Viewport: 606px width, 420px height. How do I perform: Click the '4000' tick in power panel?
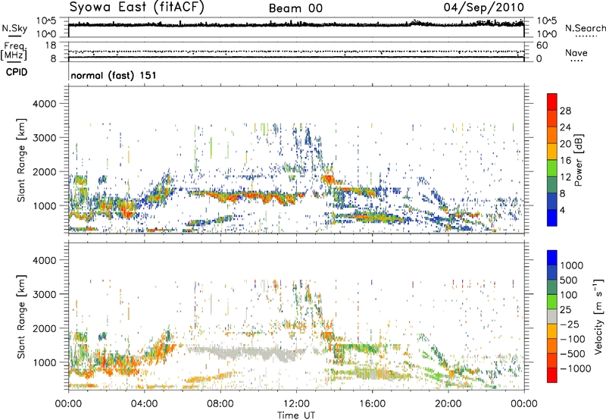pos(45,104)
